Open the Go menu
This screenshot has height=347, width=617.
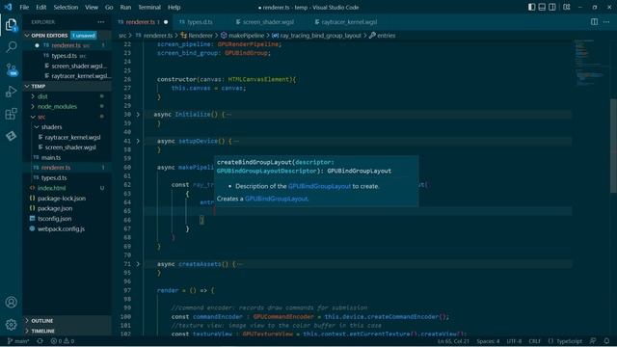tap(109, 7)
